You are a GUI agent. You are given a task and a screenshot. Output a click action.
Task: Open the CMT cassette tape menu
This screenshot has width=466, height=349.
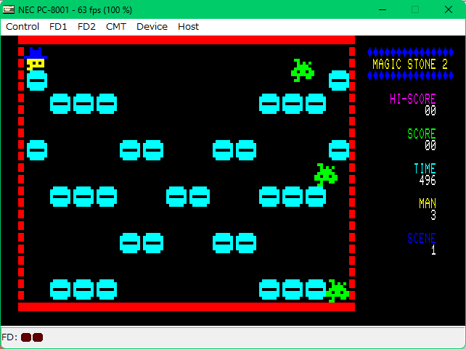(x=116, y=27)
